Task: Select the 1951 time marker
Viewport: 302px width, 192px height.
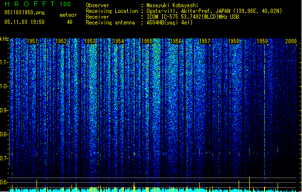Action: click(32, 41)
